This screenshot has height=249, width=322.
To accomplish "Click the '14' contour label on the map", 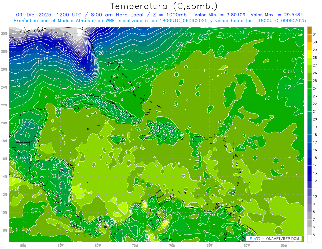I will pos(55,46).
